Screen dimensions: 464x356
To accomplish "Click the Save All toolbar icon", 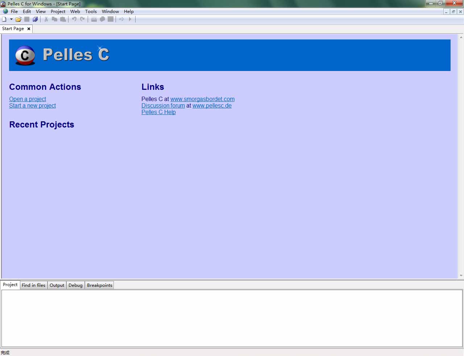I will point(35,19).
